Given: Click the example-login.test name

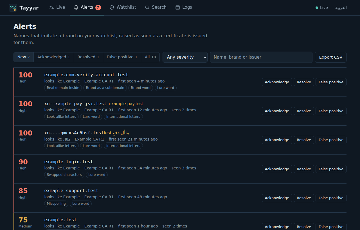Looking at the screenshot, I should click(69, 162).
